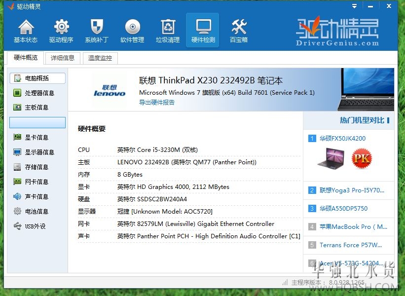Viewport: 405px width, 296px height.
Task: Click the blank highlighted sidebar entry
Action: coord(37,122)
